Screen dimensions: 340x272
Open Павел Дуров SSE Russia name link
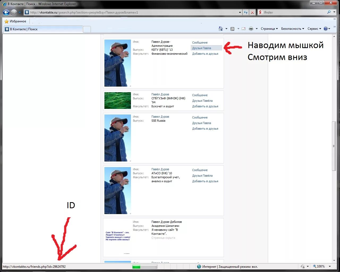coord(160,117)
